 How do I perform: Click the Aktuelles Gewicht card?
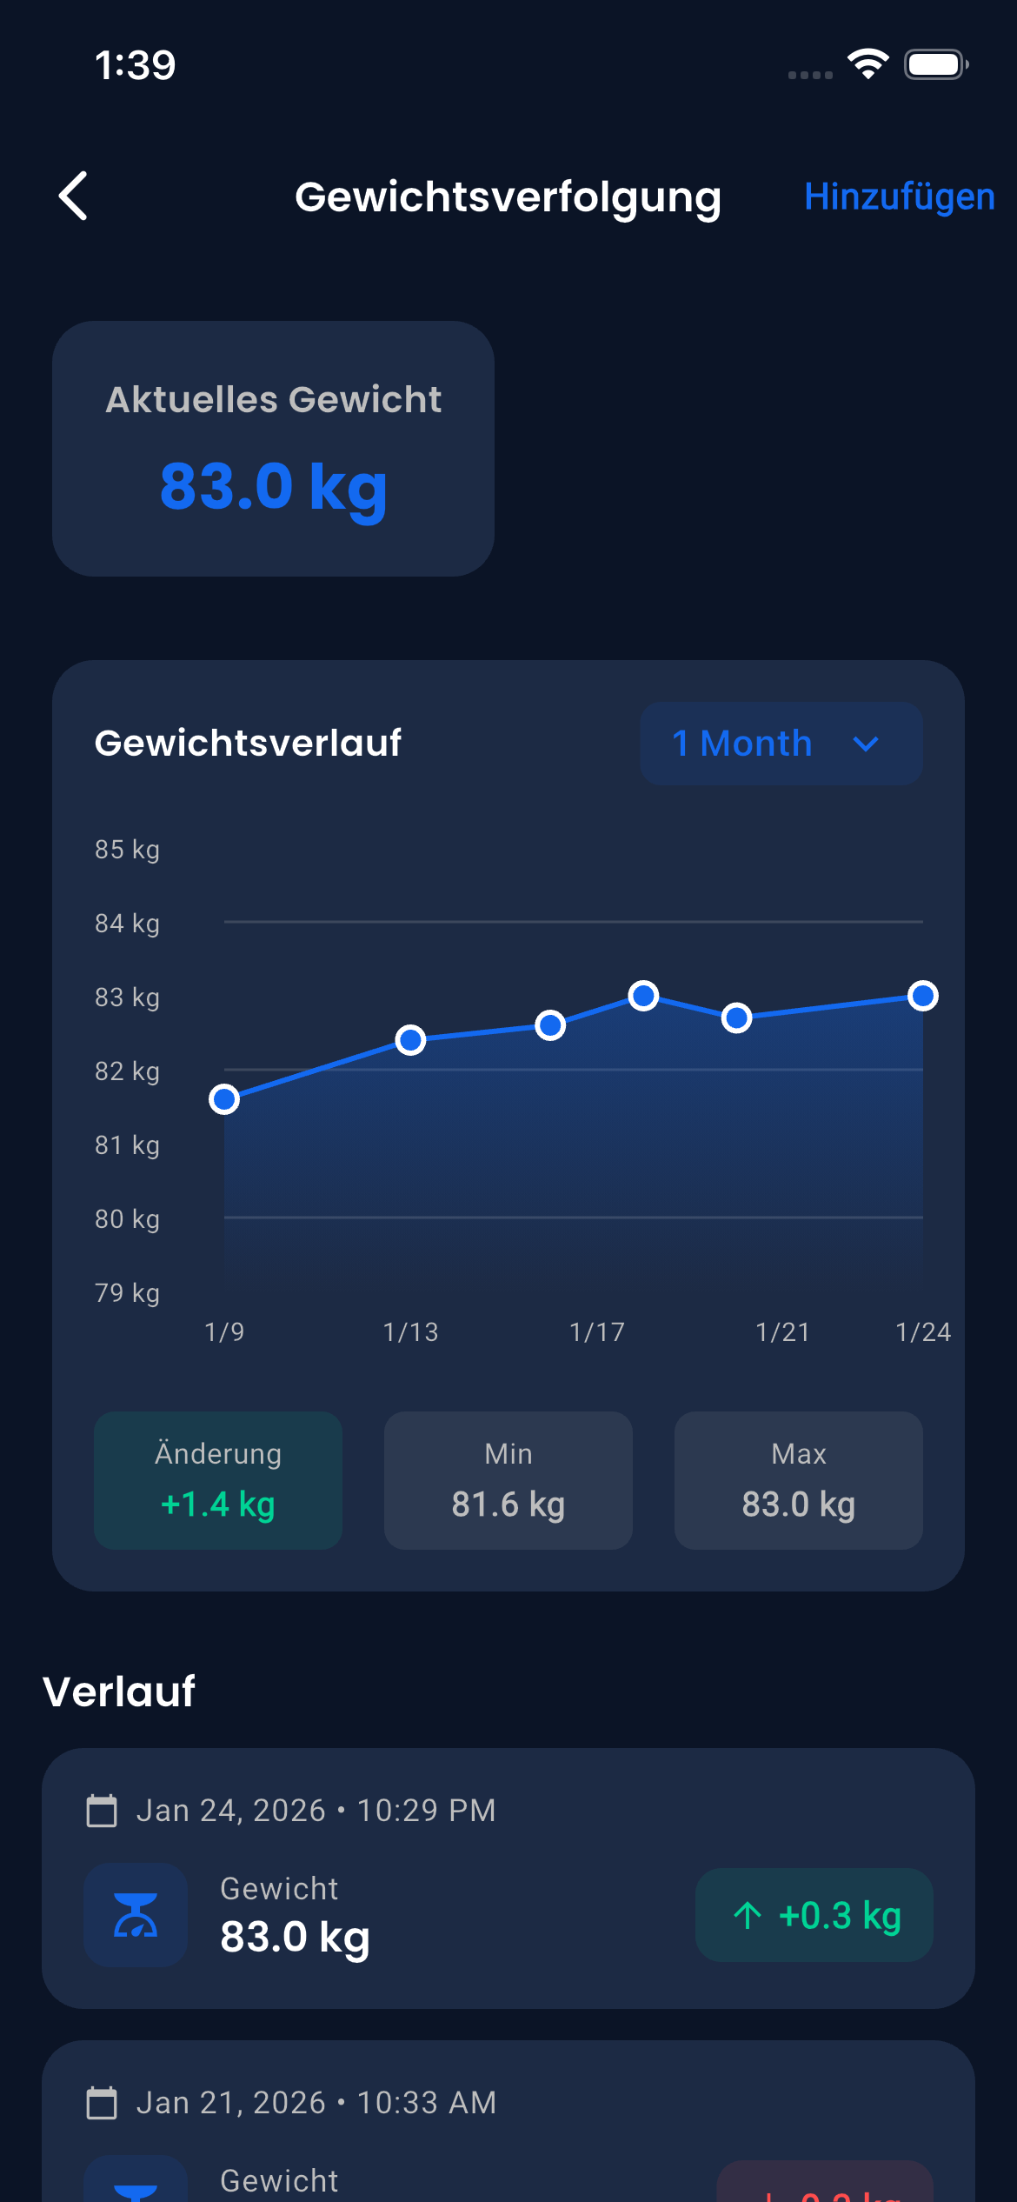click(x=274, y=449)
